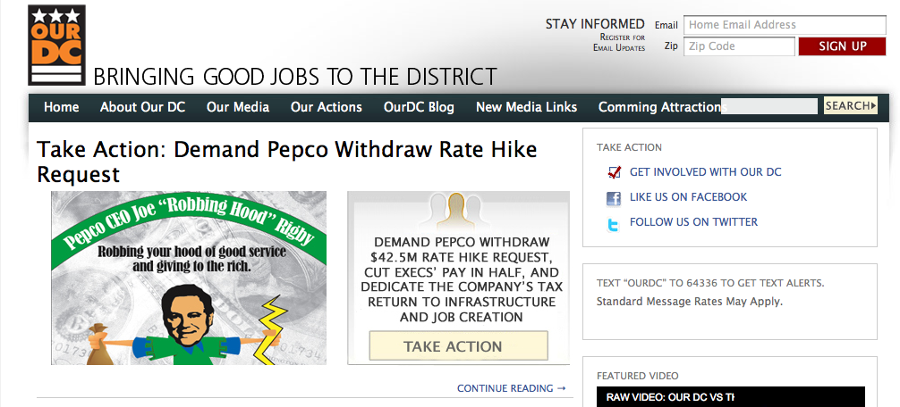
Task: Click GET INVOLVED WITH OUR DC link
Action: point(706,171)
